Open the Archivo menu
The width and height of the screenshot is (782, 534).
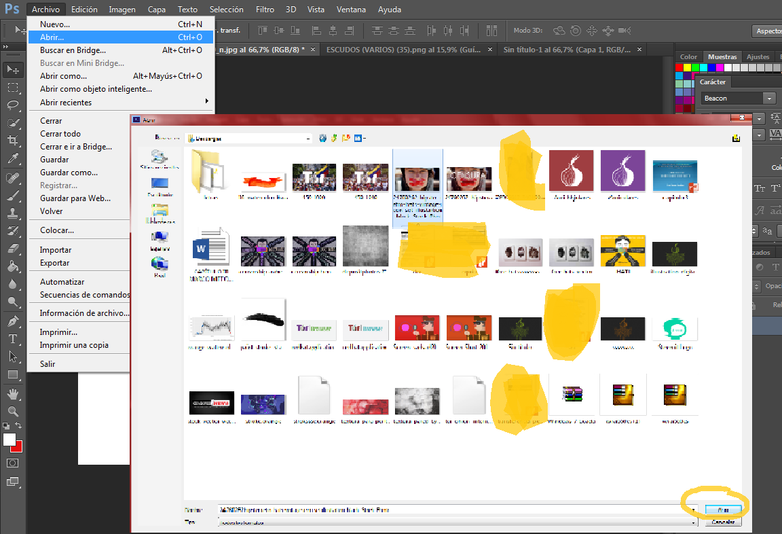45,10
